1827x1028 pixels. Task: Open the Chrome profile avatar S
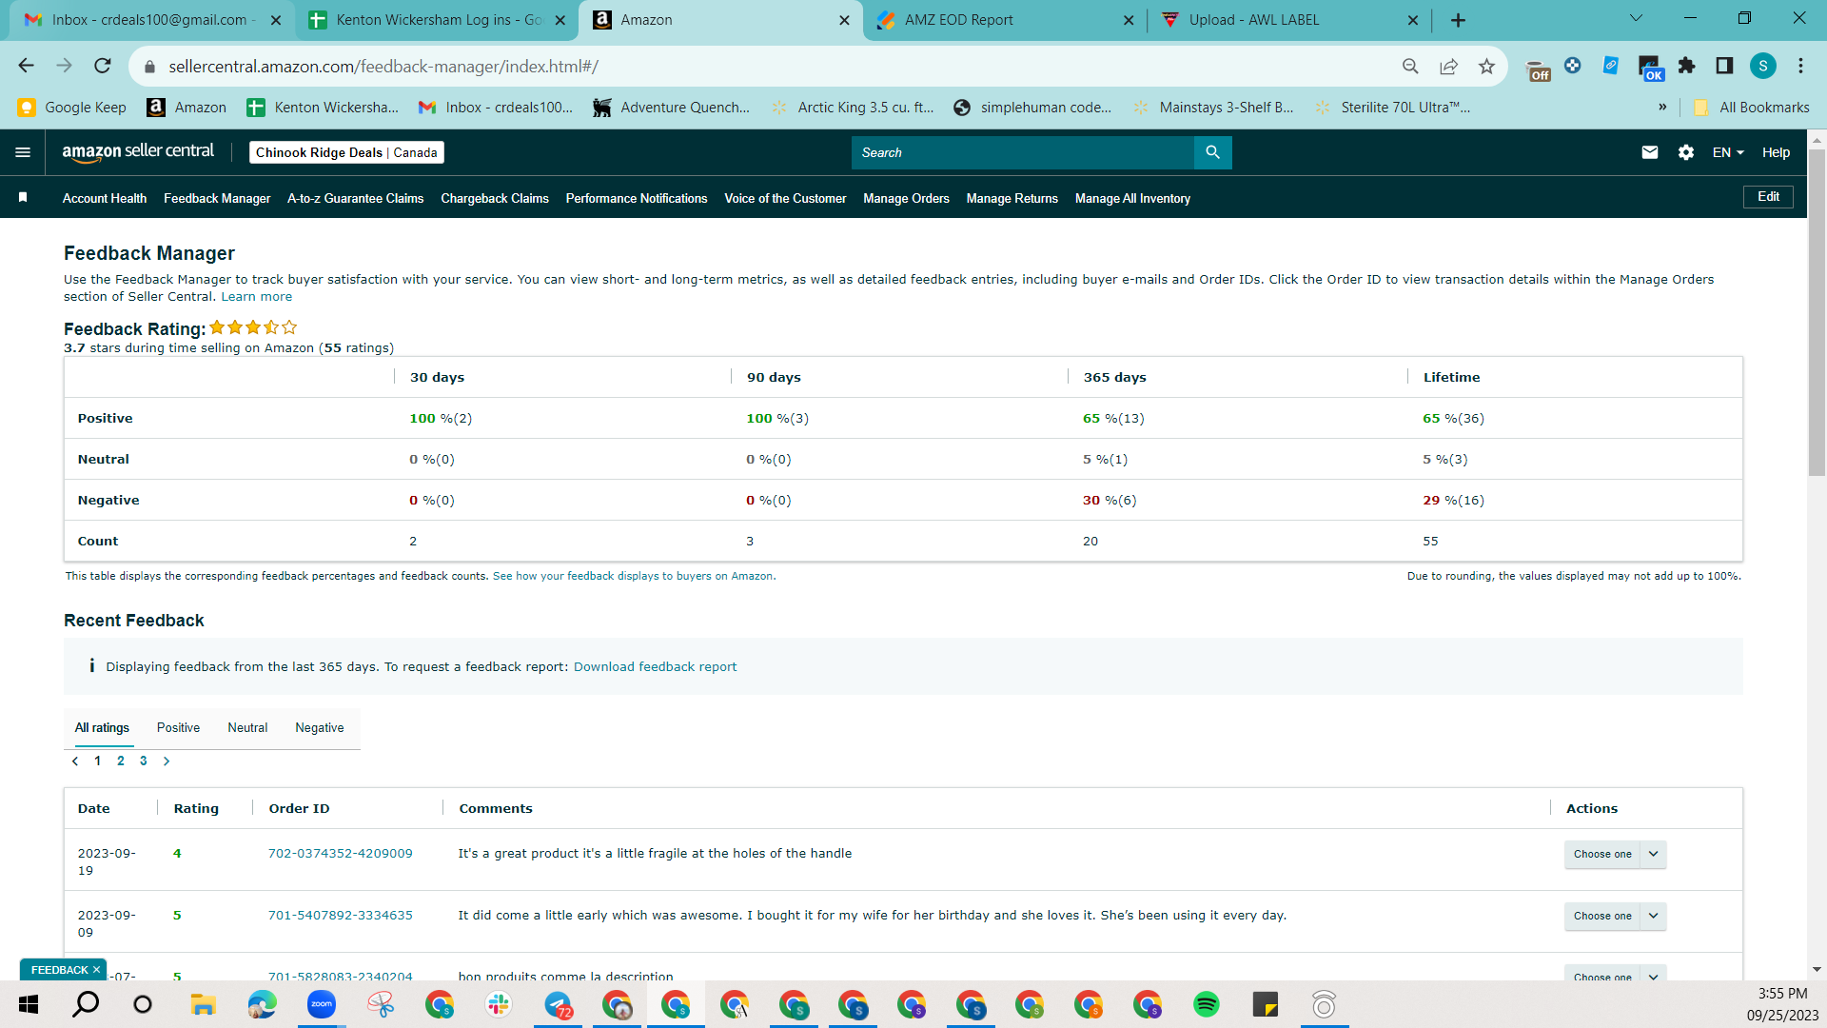pos(1763,66)
